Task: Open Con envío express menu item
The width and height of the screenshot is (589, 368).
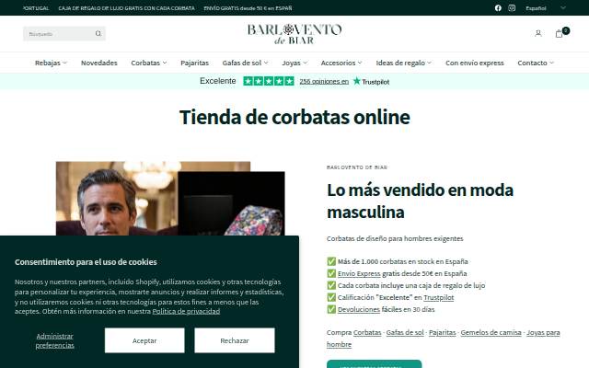Action: click(475, 63)
